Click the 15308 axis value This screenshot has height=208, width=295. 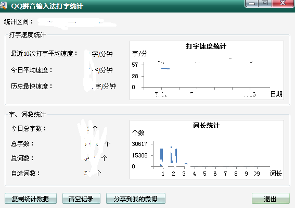[x=139, y=155]
